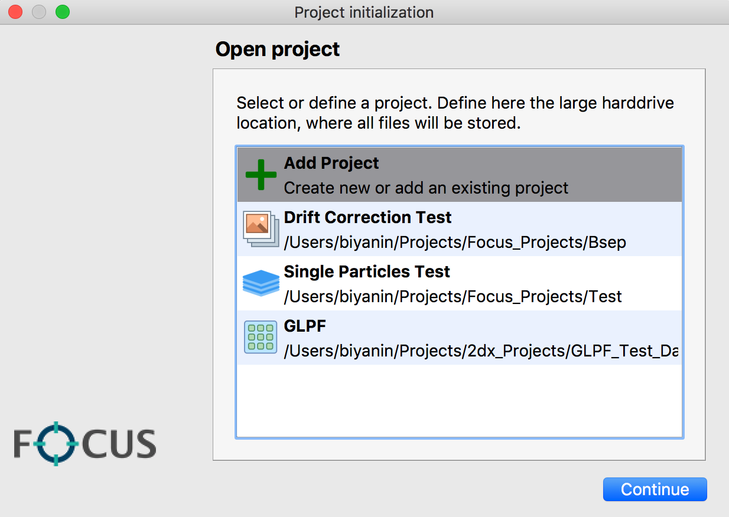Click empty area below the GLPF entry
The width and height of the screenshot is (729, 517).
459,401
